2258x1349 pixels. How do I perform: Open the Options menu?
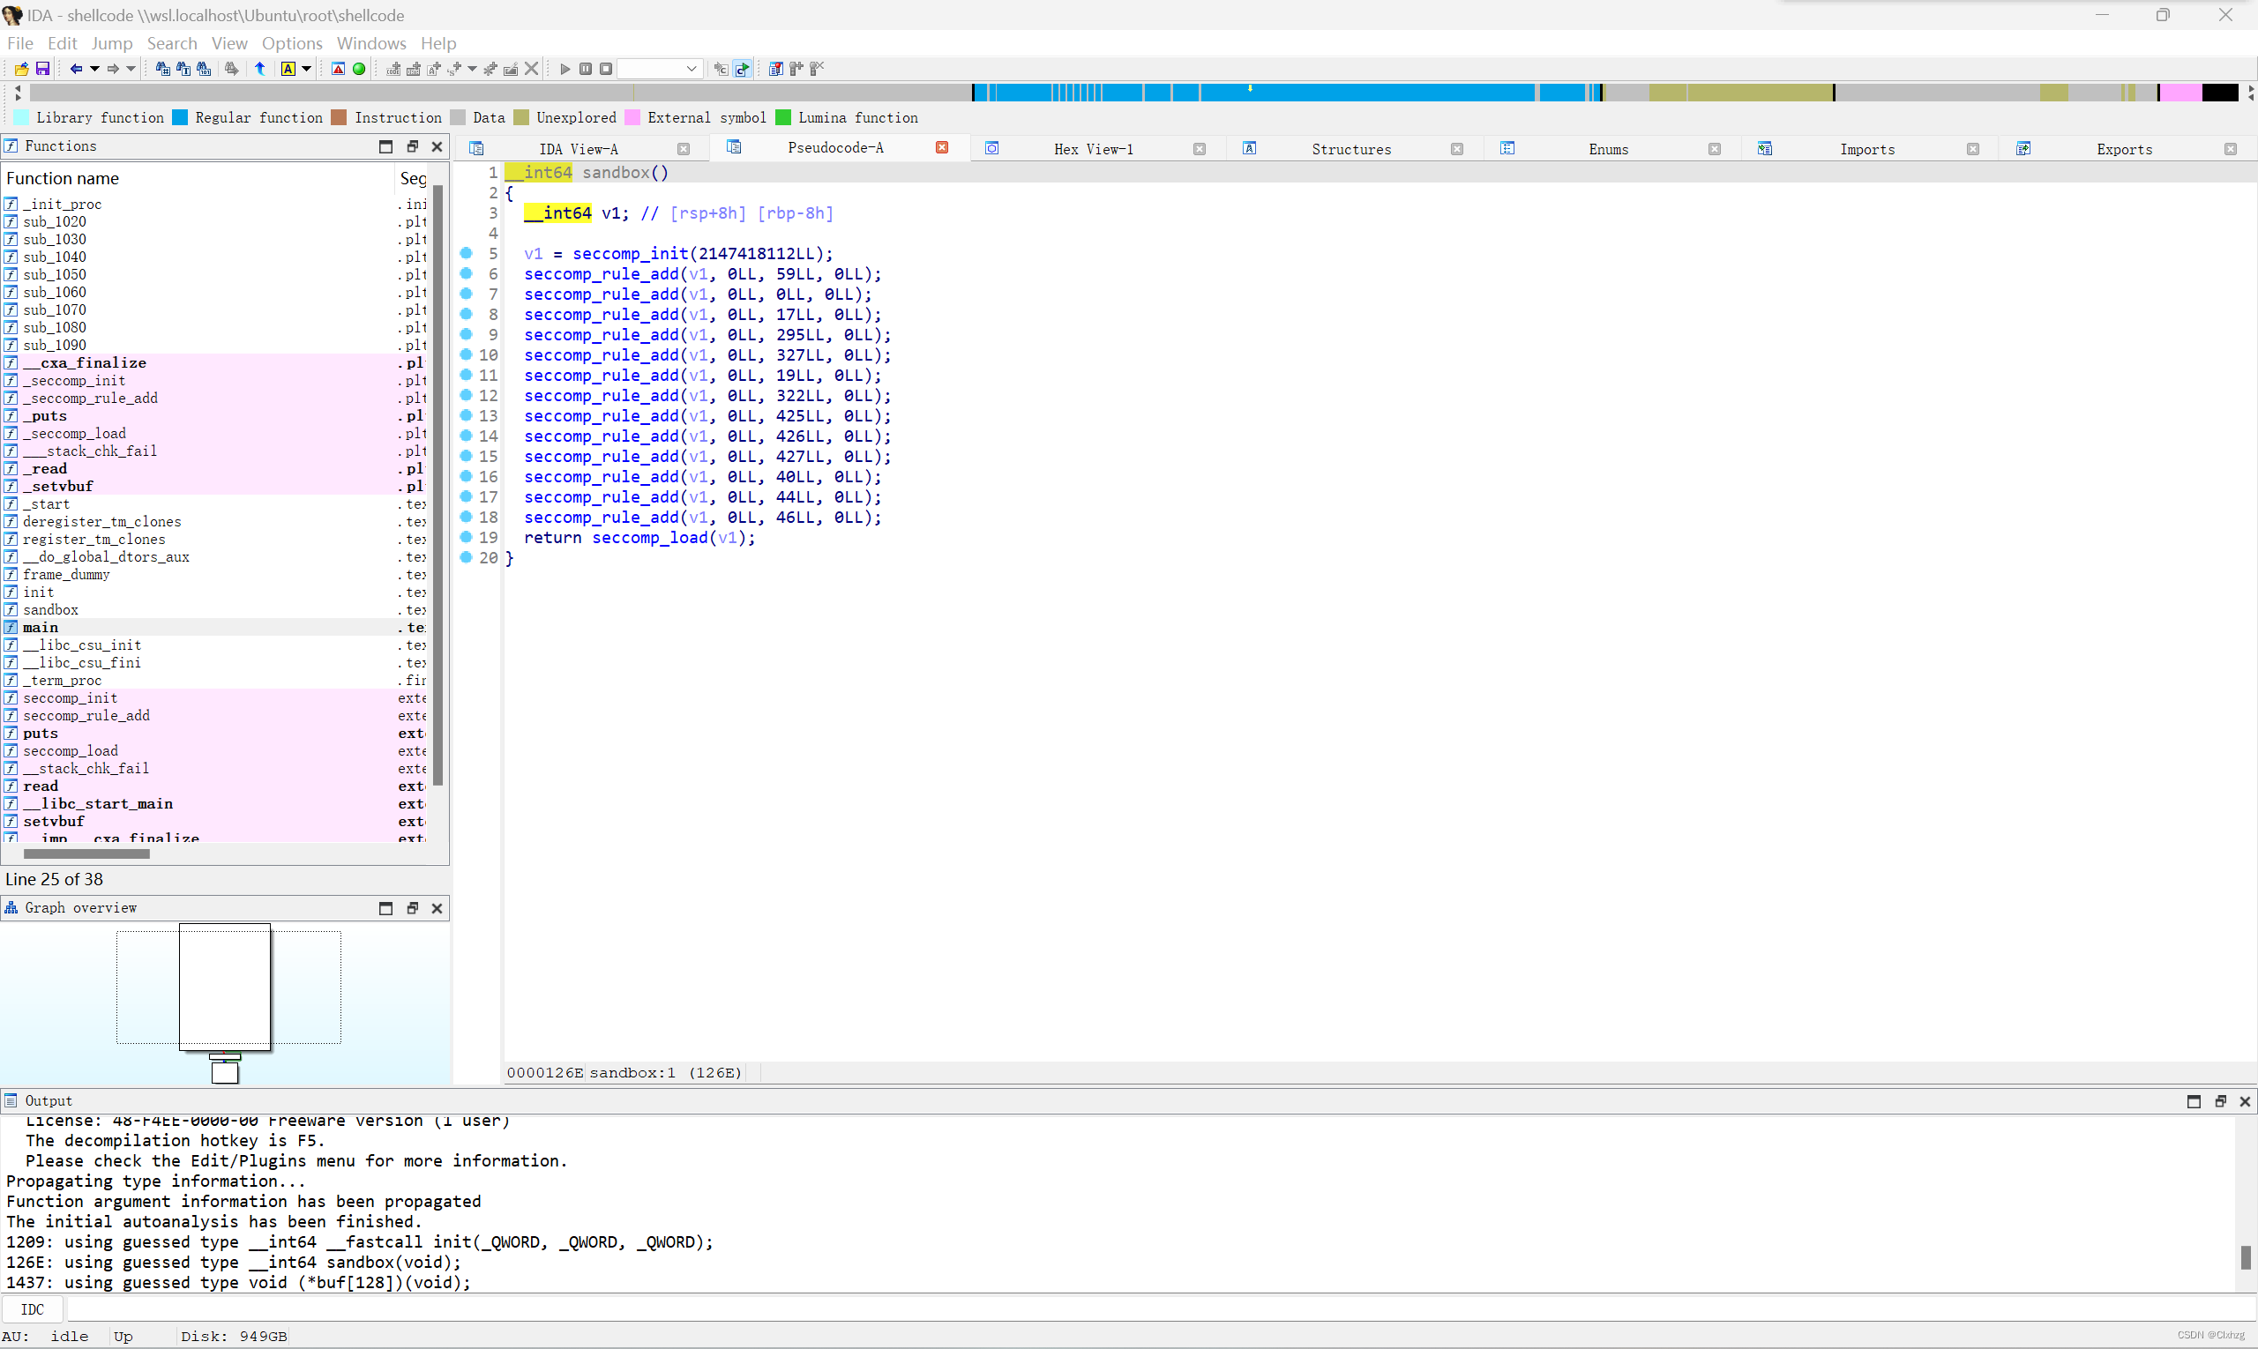pyautogui.click(x=292, y=42)
